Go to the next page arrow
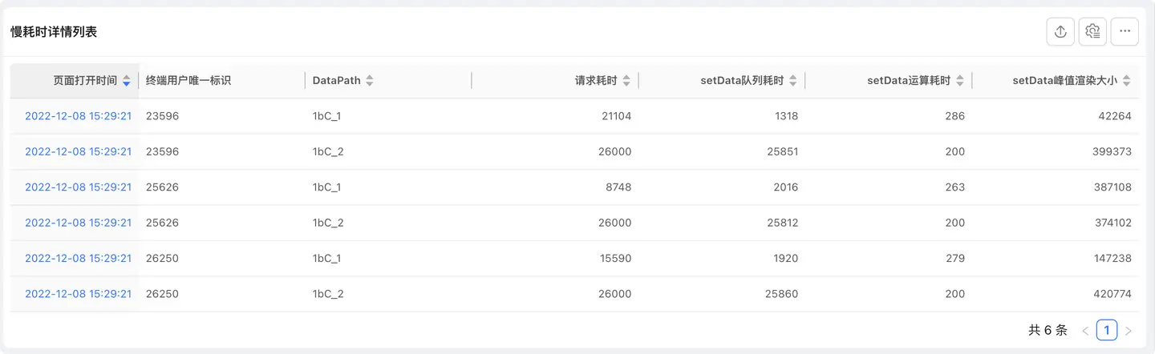The width and height of the screenshot is (1155, 354). [x=1129, y=330]
